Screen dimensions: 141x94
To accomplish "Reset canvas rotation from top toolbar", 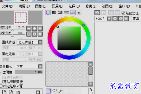I will pyautogui.click(x=126, y=19).
